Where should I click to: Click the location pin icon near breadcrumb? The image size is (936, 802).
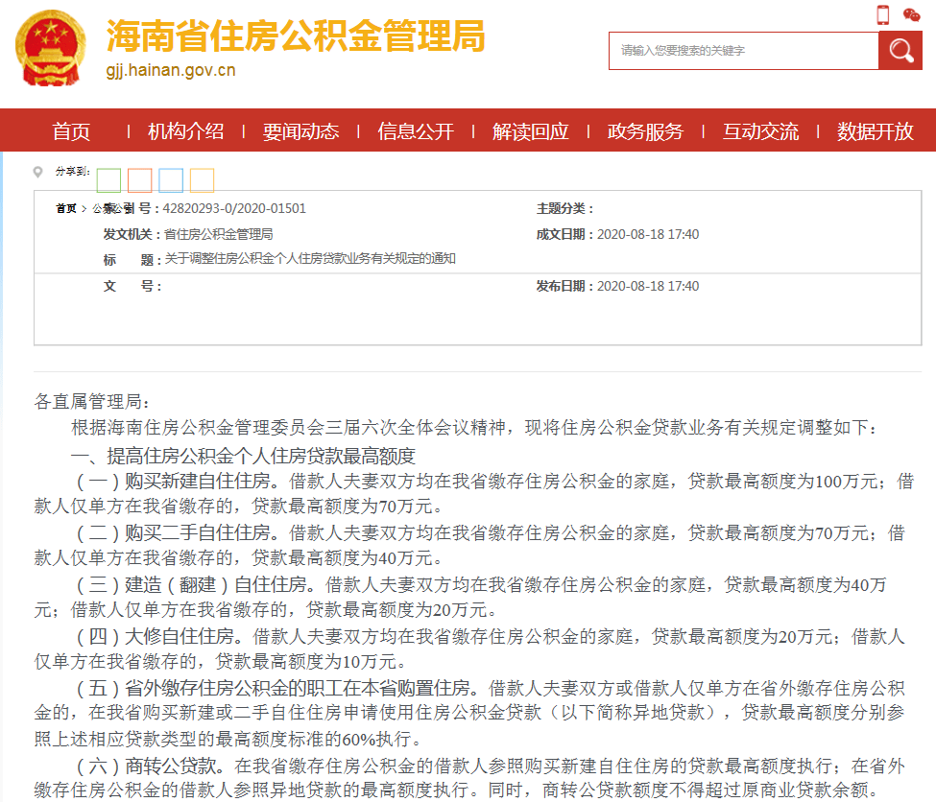pyautogui.click(x=37, y=172)
